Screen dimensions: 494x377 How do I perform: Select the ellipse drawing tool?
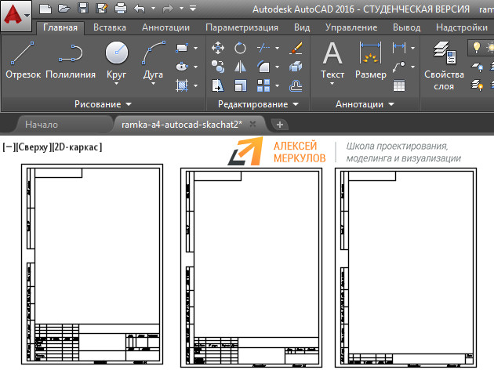(182, 67)
